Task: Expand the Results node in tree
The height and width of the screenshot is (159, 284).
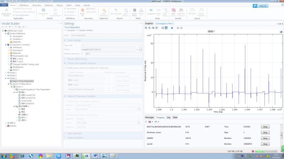Action: pos(5,126)
